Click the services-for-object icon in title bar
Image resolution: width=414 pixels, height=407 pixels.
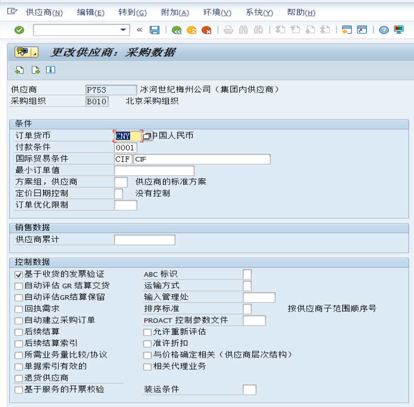click(x=23, y=52)
